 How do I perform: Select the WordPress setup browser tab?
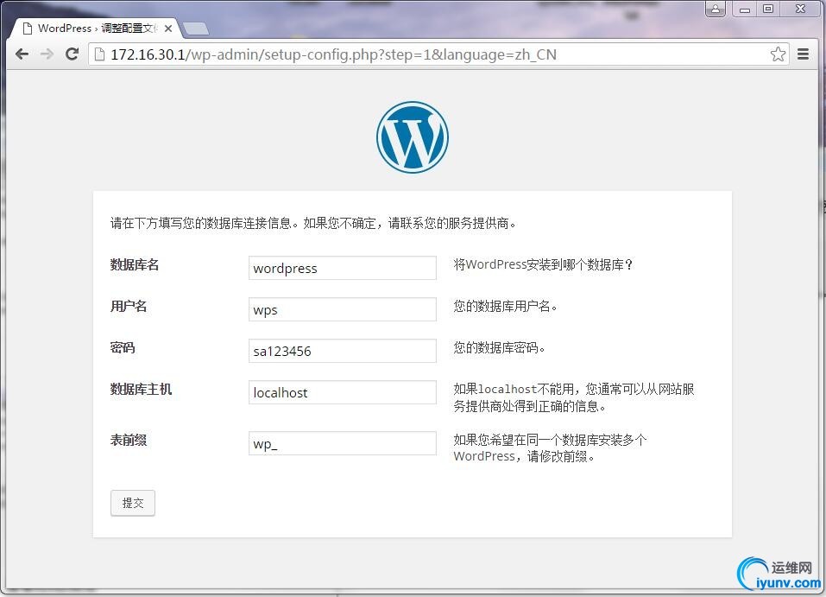click(x=97, y=29)
